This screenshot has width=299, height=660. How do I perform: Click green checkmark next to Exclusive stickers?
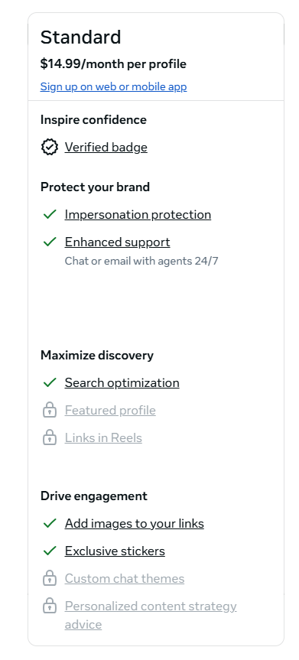pyautogui.click(x=50, y=551)
